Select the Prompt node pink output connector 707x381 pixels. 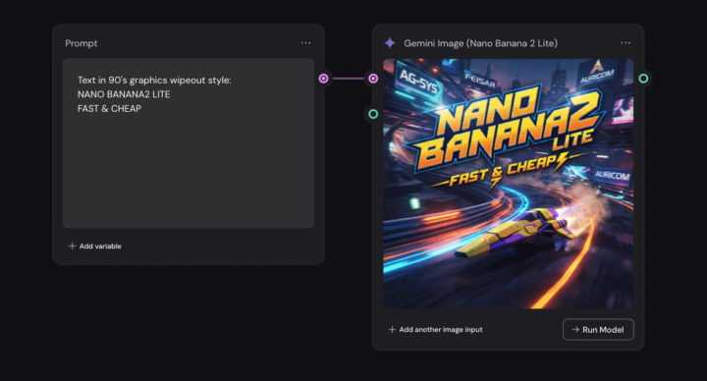pyautogui.click(x=323, y=79)
